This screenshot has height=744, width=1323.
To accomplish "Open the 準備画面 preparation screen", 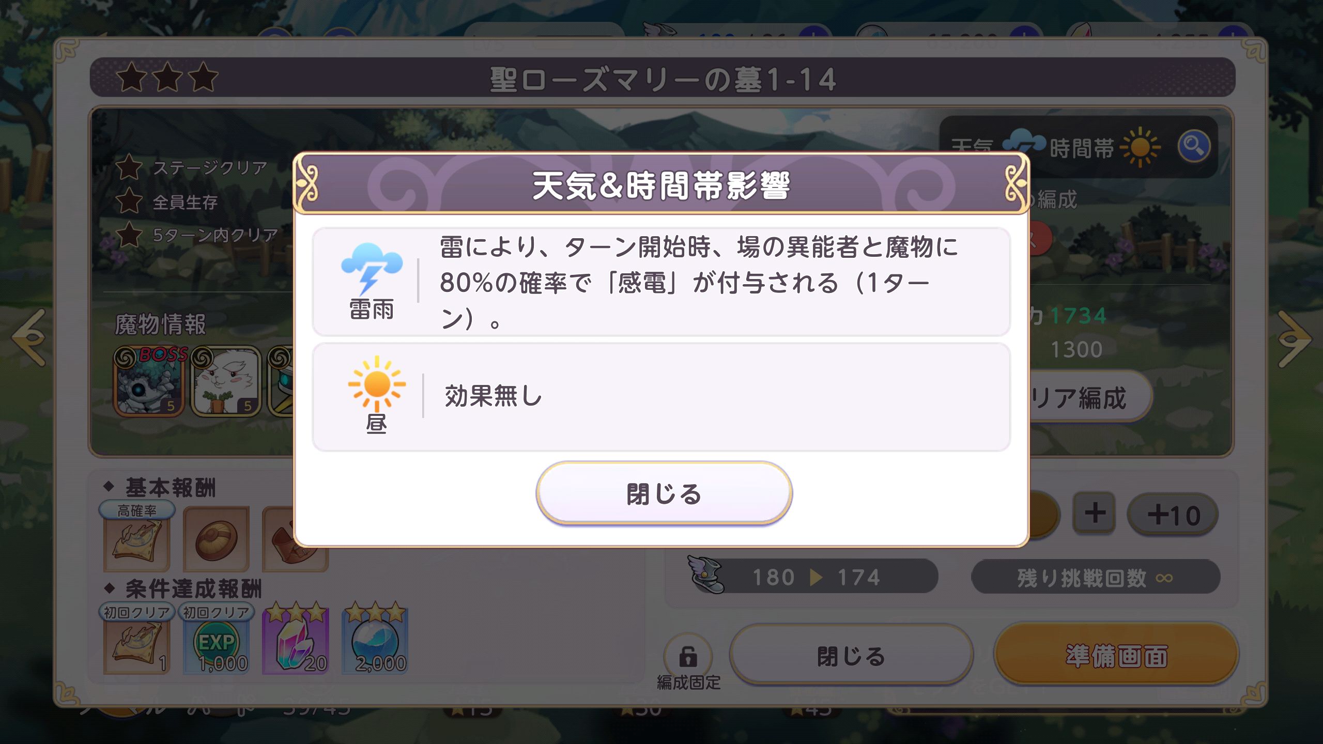I will point(1116,656).
